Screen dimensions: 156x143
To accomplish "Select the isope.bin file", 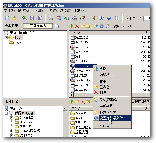I will pyautogui.click(x=83, y=71).
